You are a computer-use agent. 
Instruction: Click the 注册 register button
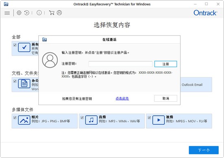coord(166,64)
